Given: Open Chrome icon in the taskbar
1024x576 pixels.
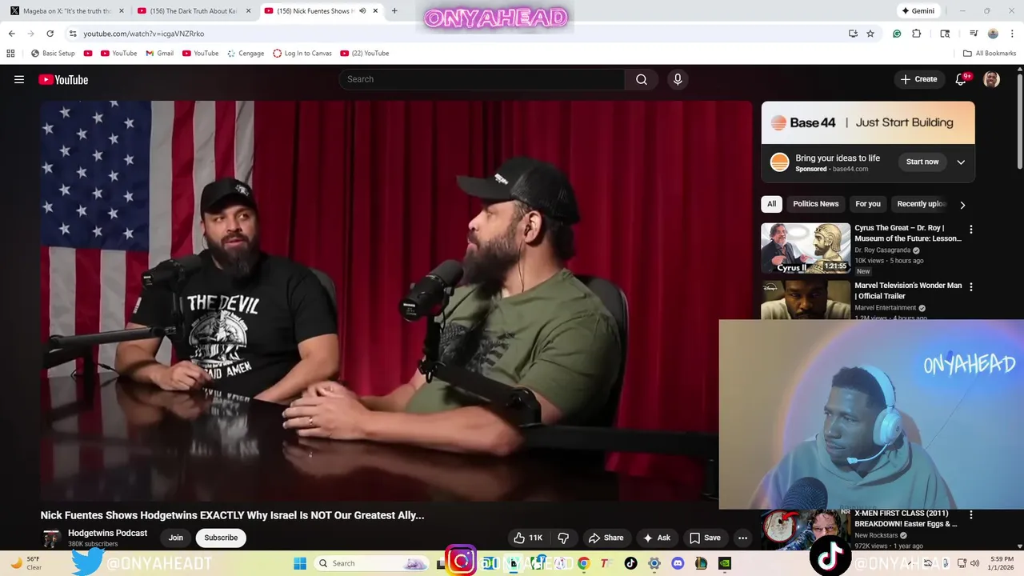Looking at the screenshot, I should (584, 563).
